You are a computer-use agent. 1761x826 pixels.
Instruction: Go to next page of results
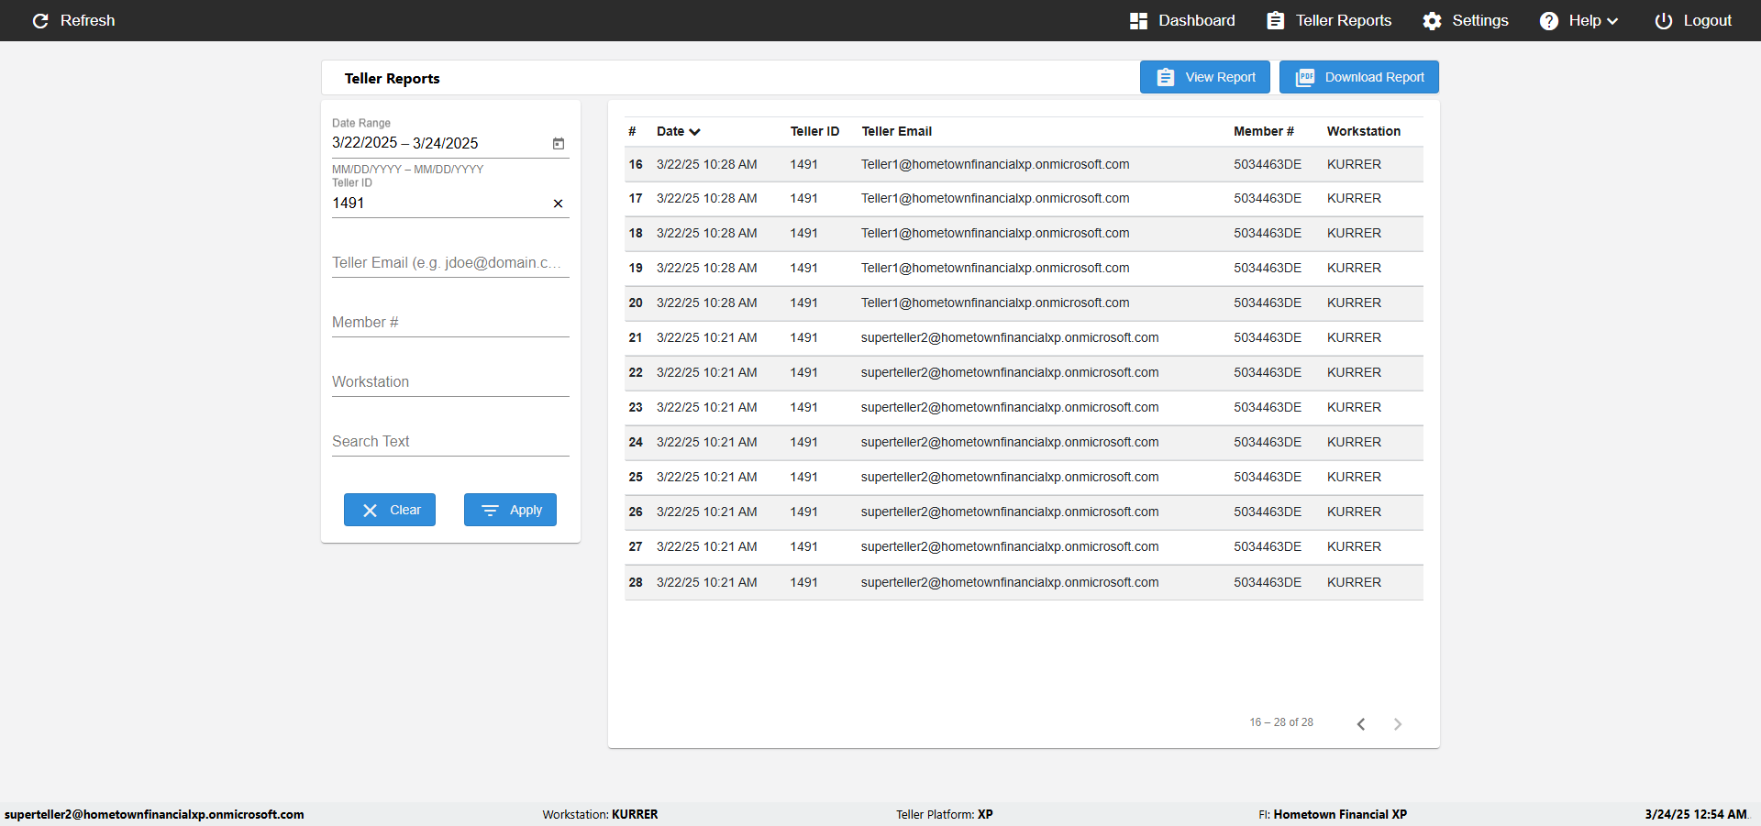(1398, 724)
